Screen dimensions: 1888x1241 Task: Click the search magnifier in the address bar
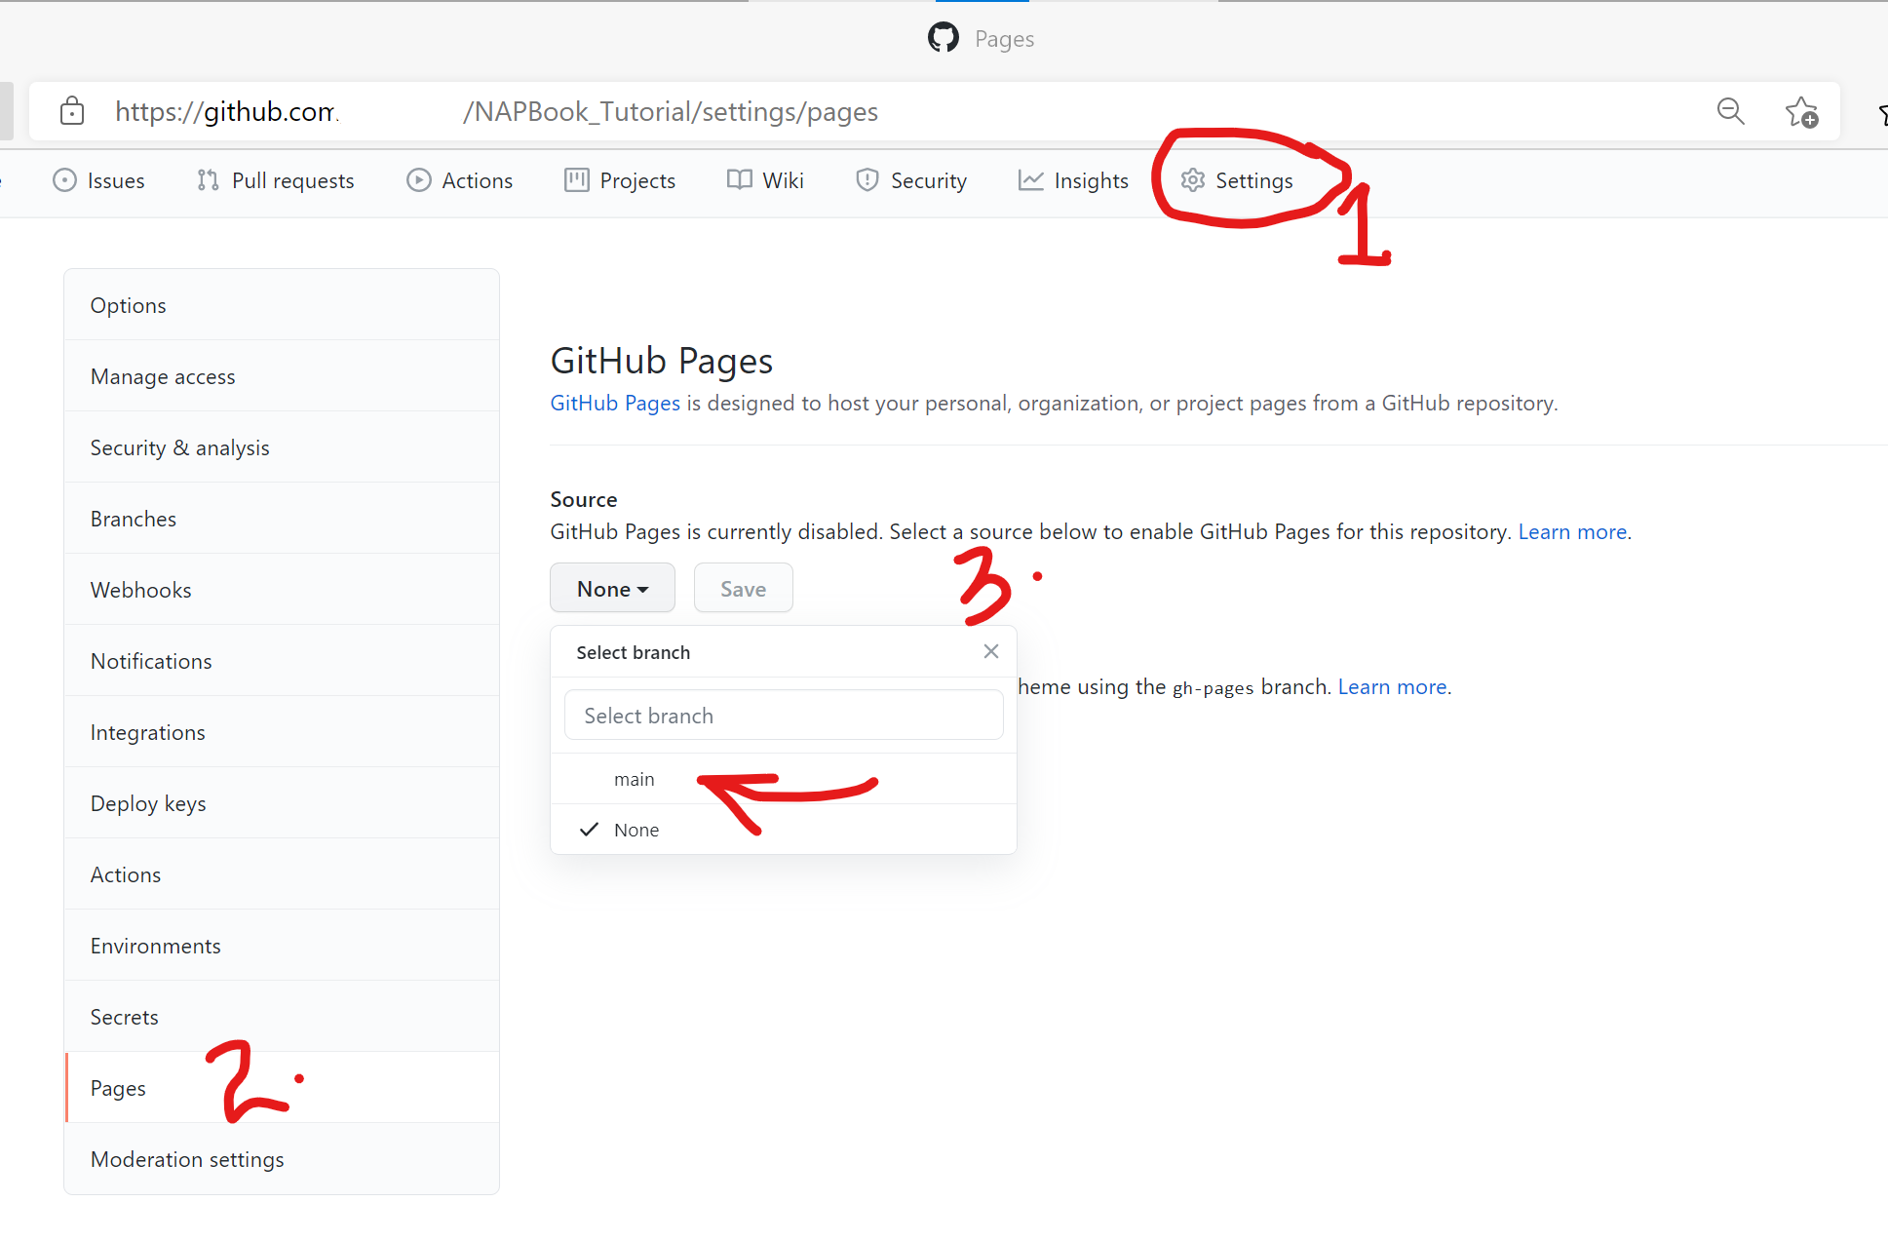coord(1730,111)
